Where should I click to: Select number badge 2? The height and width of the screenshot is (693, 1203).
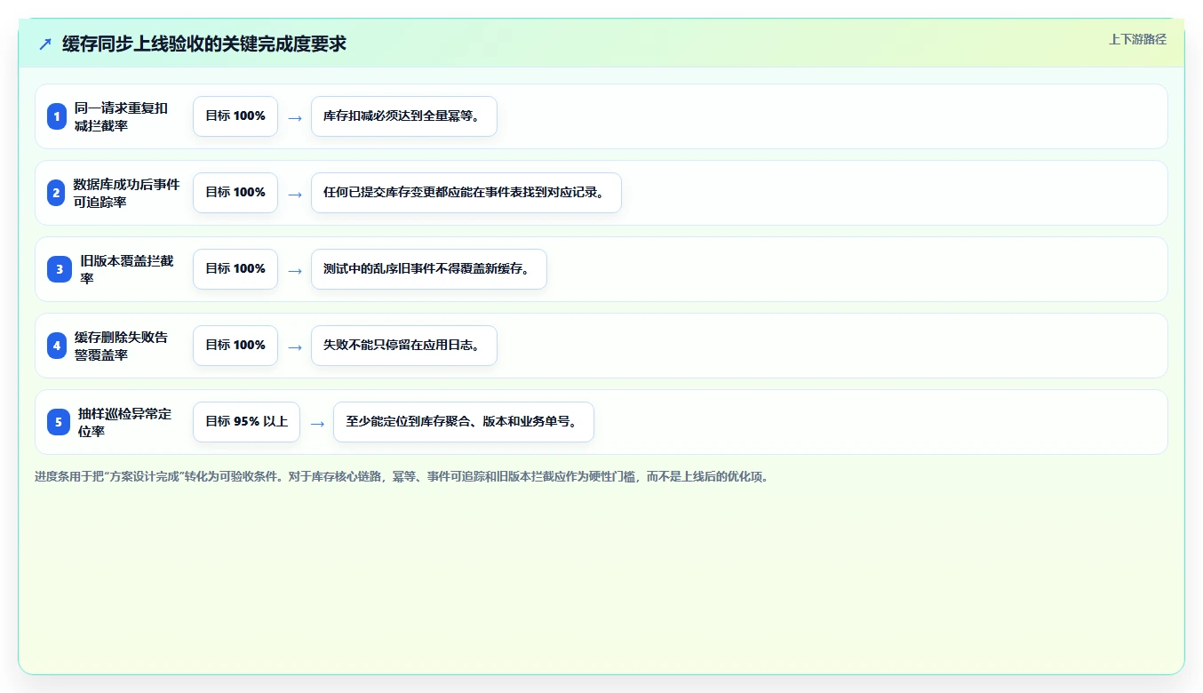(57, 193)
